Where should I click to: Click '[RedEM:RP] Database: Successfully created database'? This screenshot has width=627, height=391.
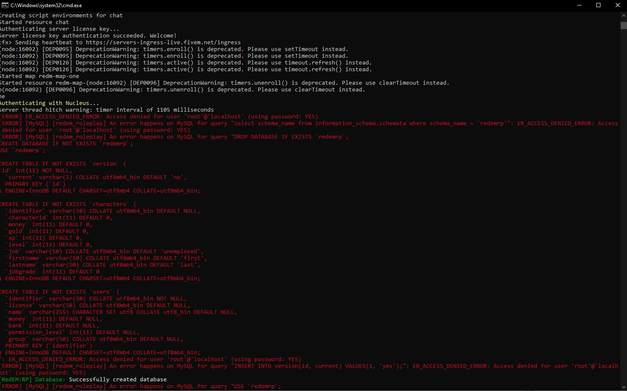[x=83, y=380]
